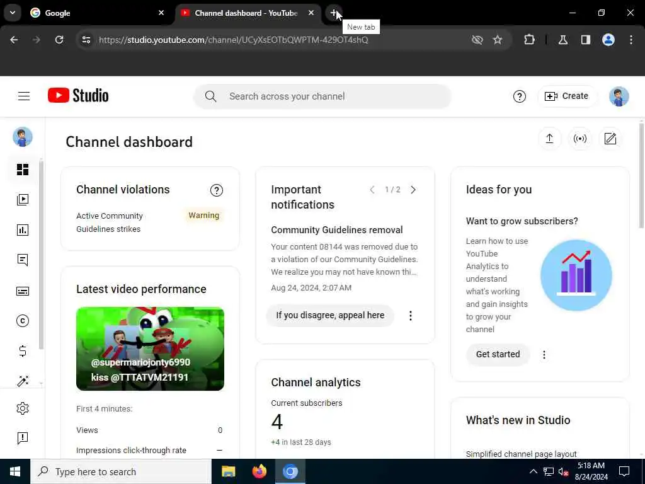Open the Windows Start menu
Viewport: 645px width, 484px height.
click(x=15, y=471)
